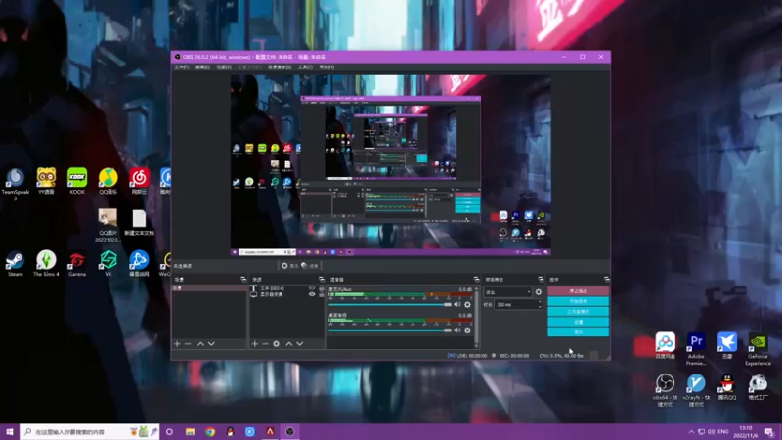The image size is (782, 440).
Task: Open the notification center icon
Action: 770,431
